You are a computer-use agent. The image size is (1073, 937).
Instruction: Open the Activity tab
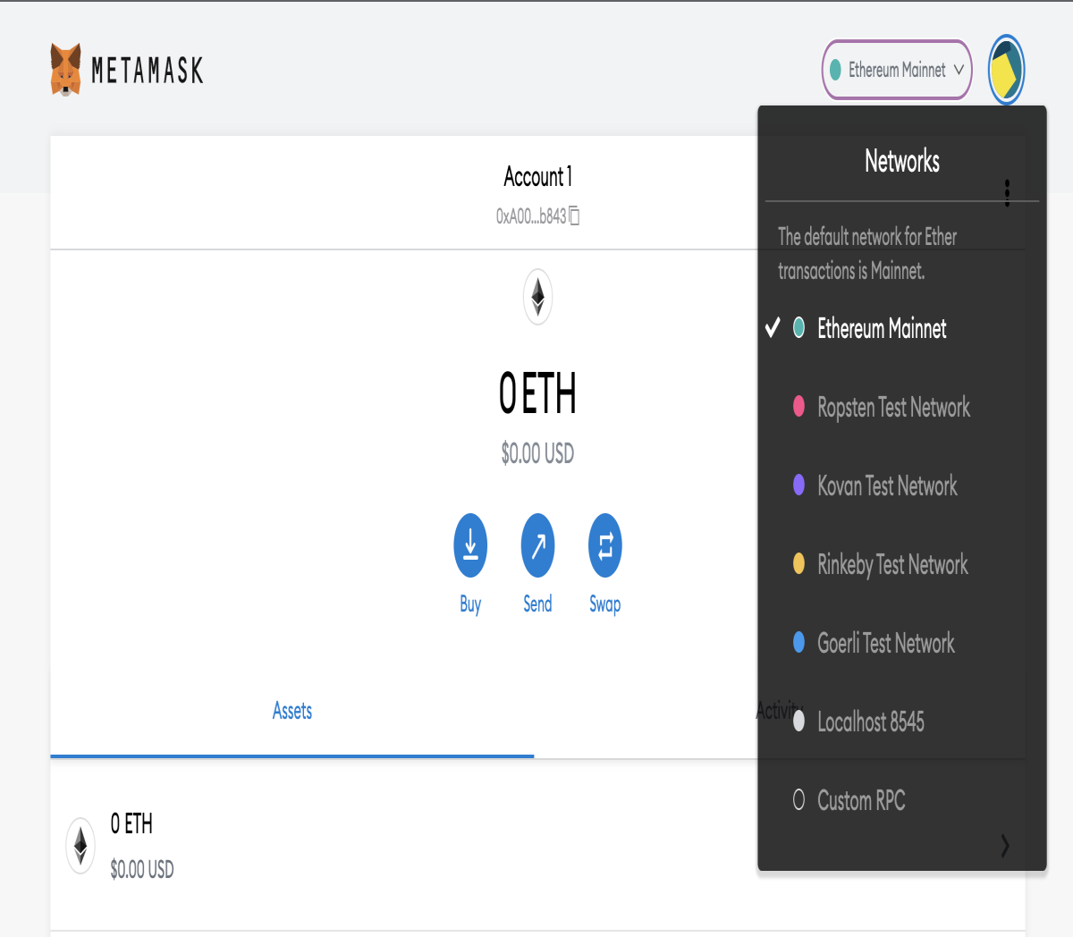tap(779, 712)
